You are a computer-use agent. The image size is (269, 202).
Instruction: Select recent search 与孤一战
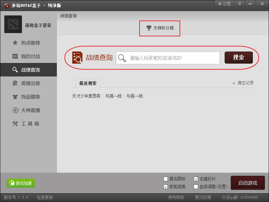pyautogui.click(x=113, y=96)
